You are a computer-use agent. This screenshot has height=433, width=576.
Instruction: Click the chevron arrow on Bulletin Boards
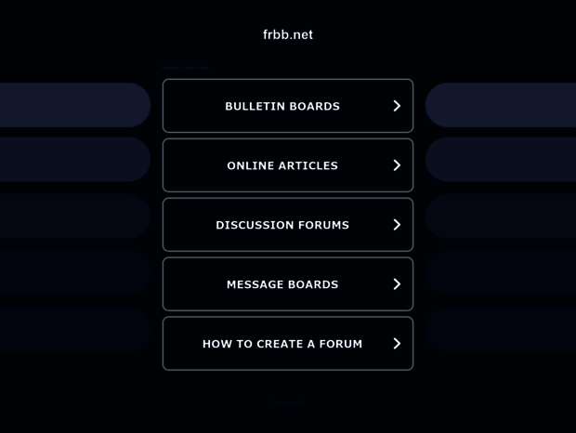(x=397, y=106)
